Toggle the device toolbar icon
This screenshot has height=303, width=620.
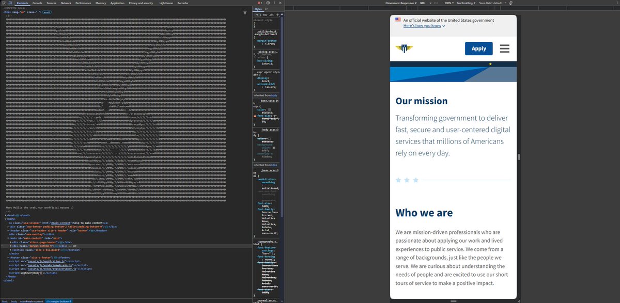point(10,3)
